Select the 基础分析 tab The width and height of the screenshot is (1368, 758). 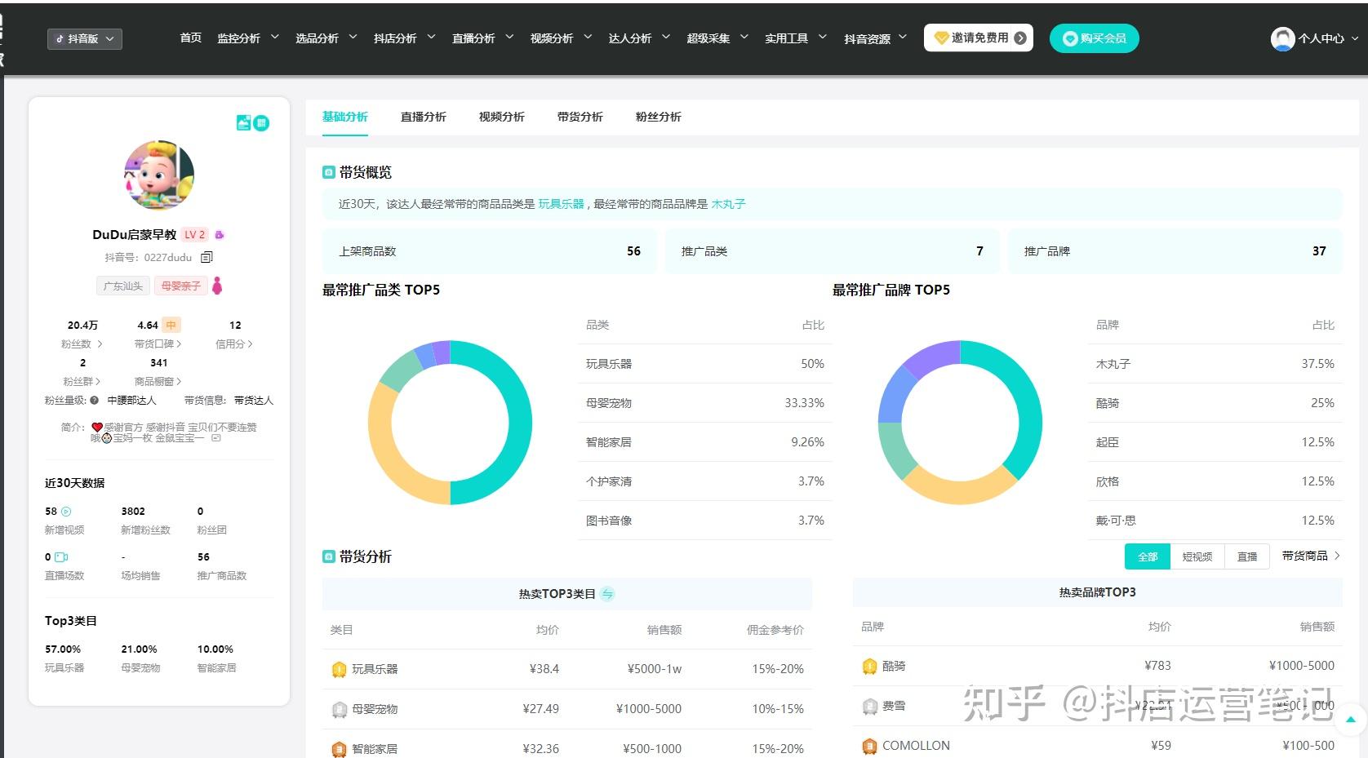pos(344,117)
